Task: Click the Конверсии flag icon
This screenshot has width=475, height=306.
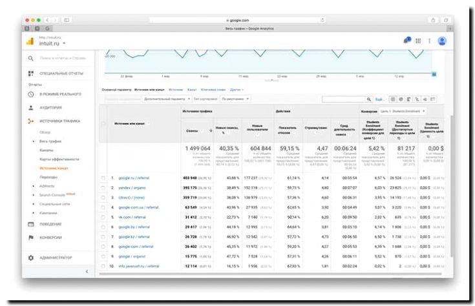Action: click(x=30, y=237)
